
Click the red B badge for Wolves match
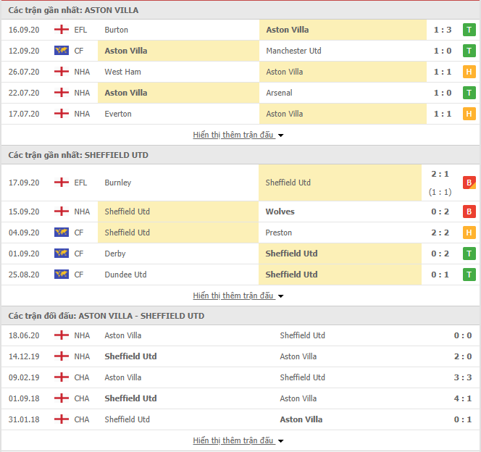(469, 212)
